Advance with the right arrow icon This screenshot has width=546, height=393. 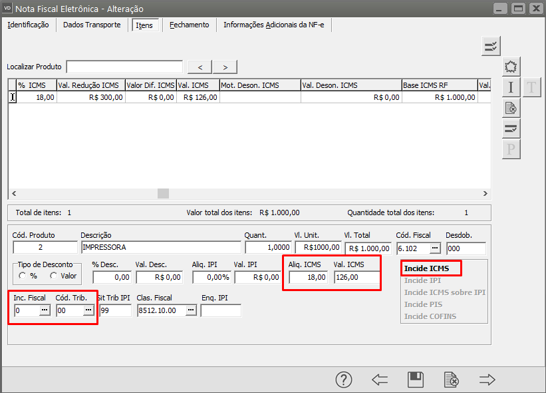pos(487,380)
